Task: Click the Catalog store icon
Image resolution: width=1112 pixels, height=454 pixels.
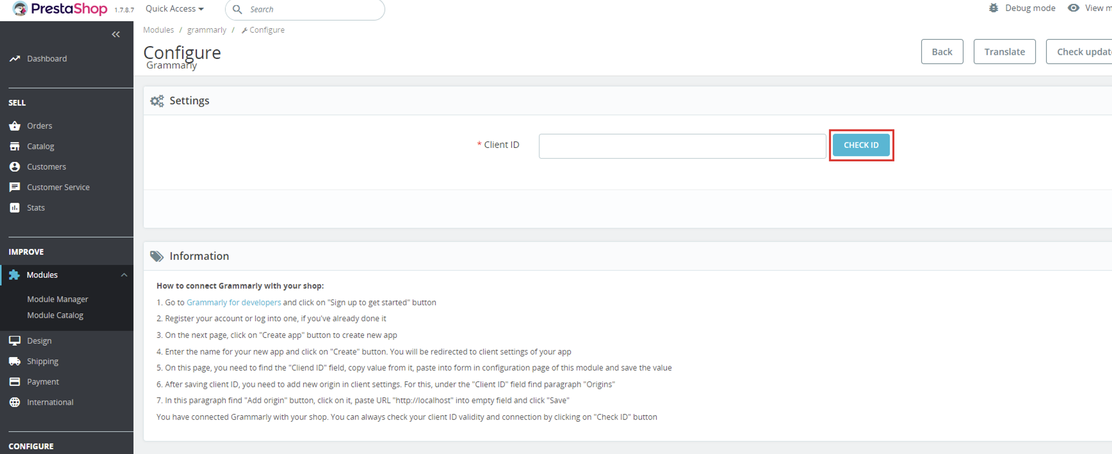Action: [15, 146]
